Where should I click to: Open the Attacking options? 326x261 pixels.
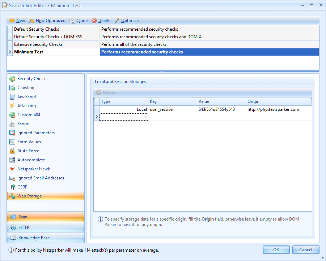coord(26,105)
